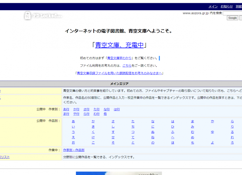Open authors index た行
Screen dimensions: 242x175
96,109
